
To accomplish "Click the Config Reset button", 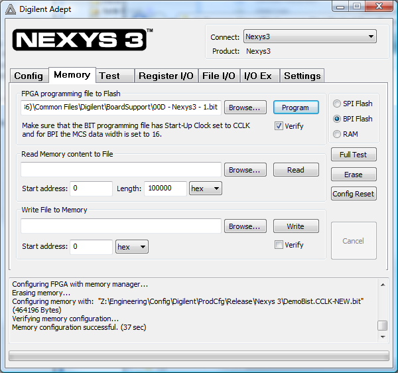I will click(354, 194).
